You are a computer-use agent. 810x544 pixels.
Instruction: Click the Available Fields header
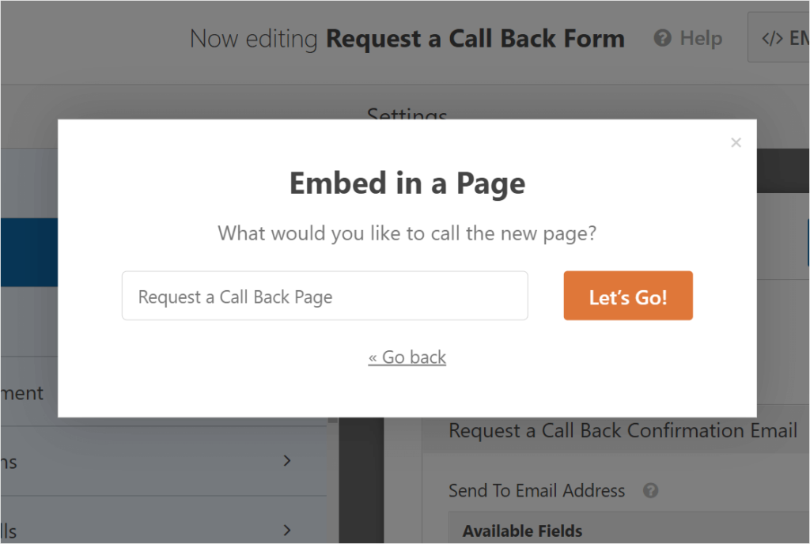[522, 531]
